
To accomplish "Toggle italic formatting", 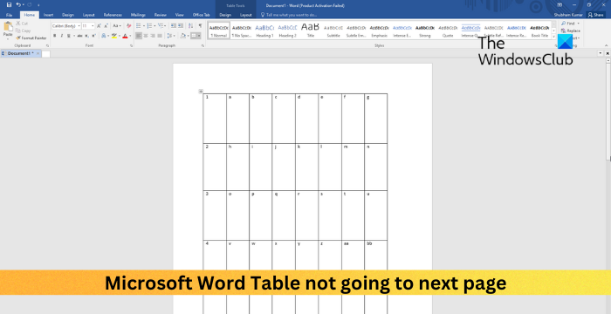I will pyautogui.click(x=62, y=36).
